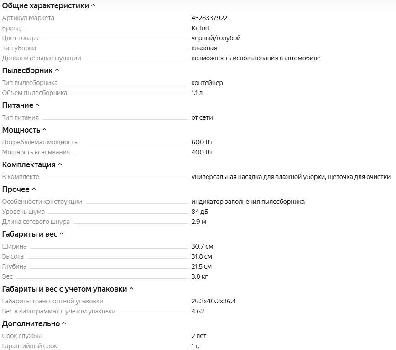
Task: Collapse the Мощность section chevron
Action: (44, 130)
